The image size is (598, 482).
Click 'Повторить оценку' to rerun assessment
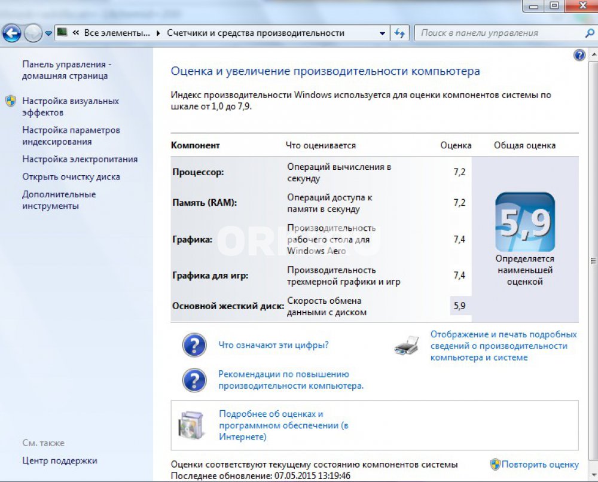pyautogui.click(x=539, y=464)
